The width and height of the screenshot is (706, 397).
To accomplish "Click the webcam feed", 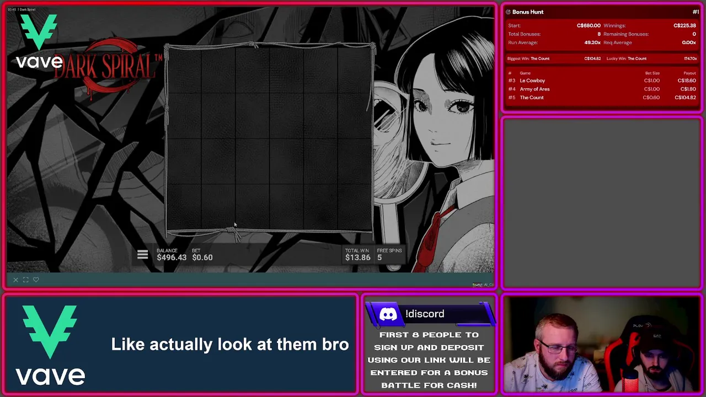I will 602,345.
